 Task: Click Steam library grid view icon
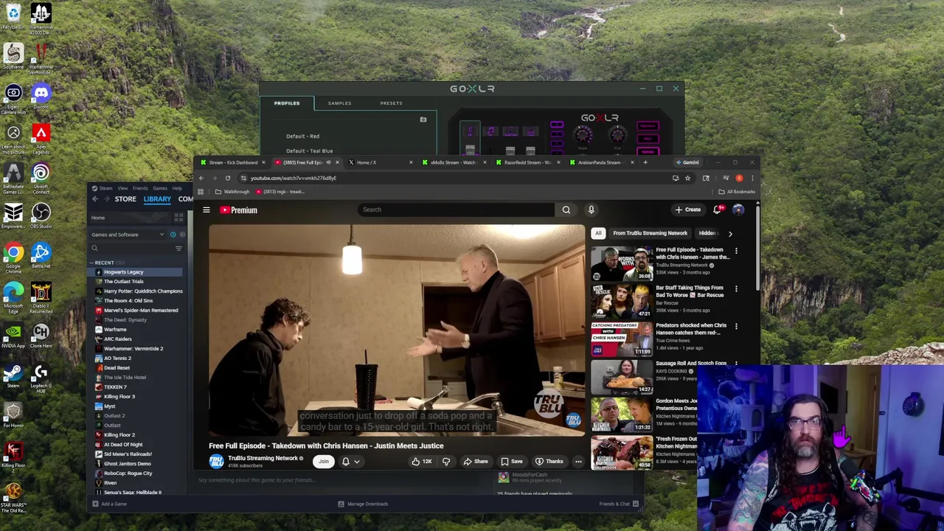click(178, 218)
